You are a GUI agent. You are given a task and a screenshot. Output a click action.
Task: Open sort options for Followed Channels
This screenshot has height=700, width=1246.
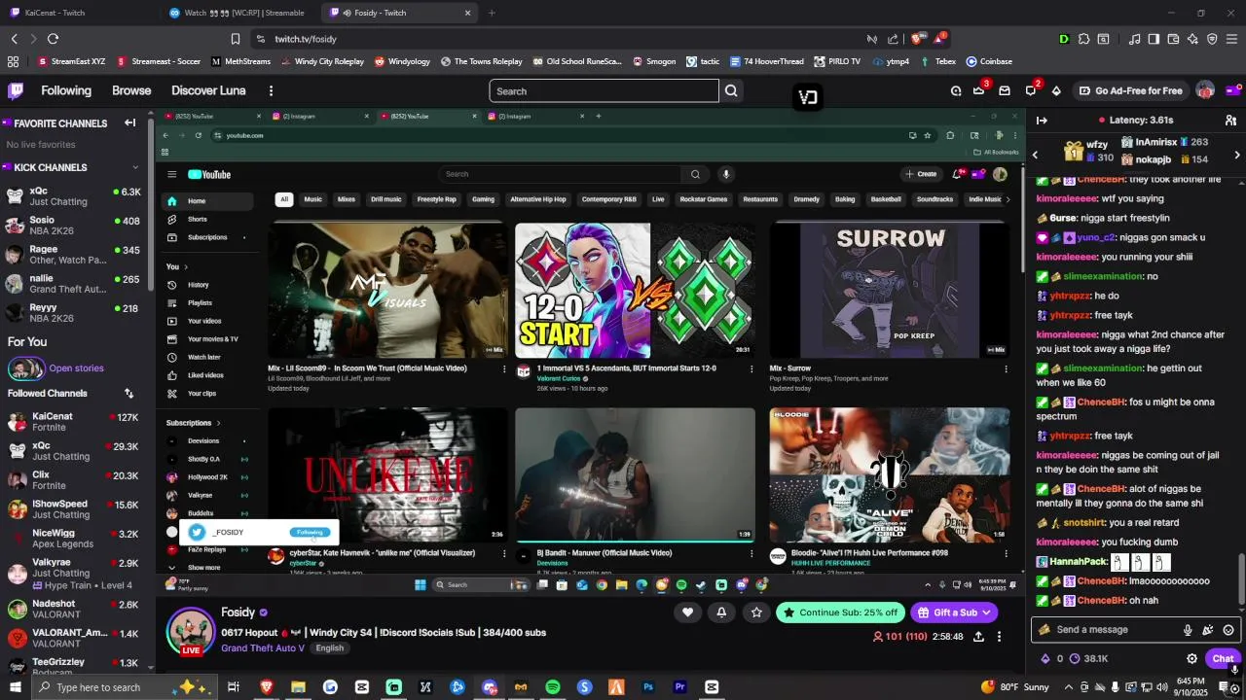(128, 394)
